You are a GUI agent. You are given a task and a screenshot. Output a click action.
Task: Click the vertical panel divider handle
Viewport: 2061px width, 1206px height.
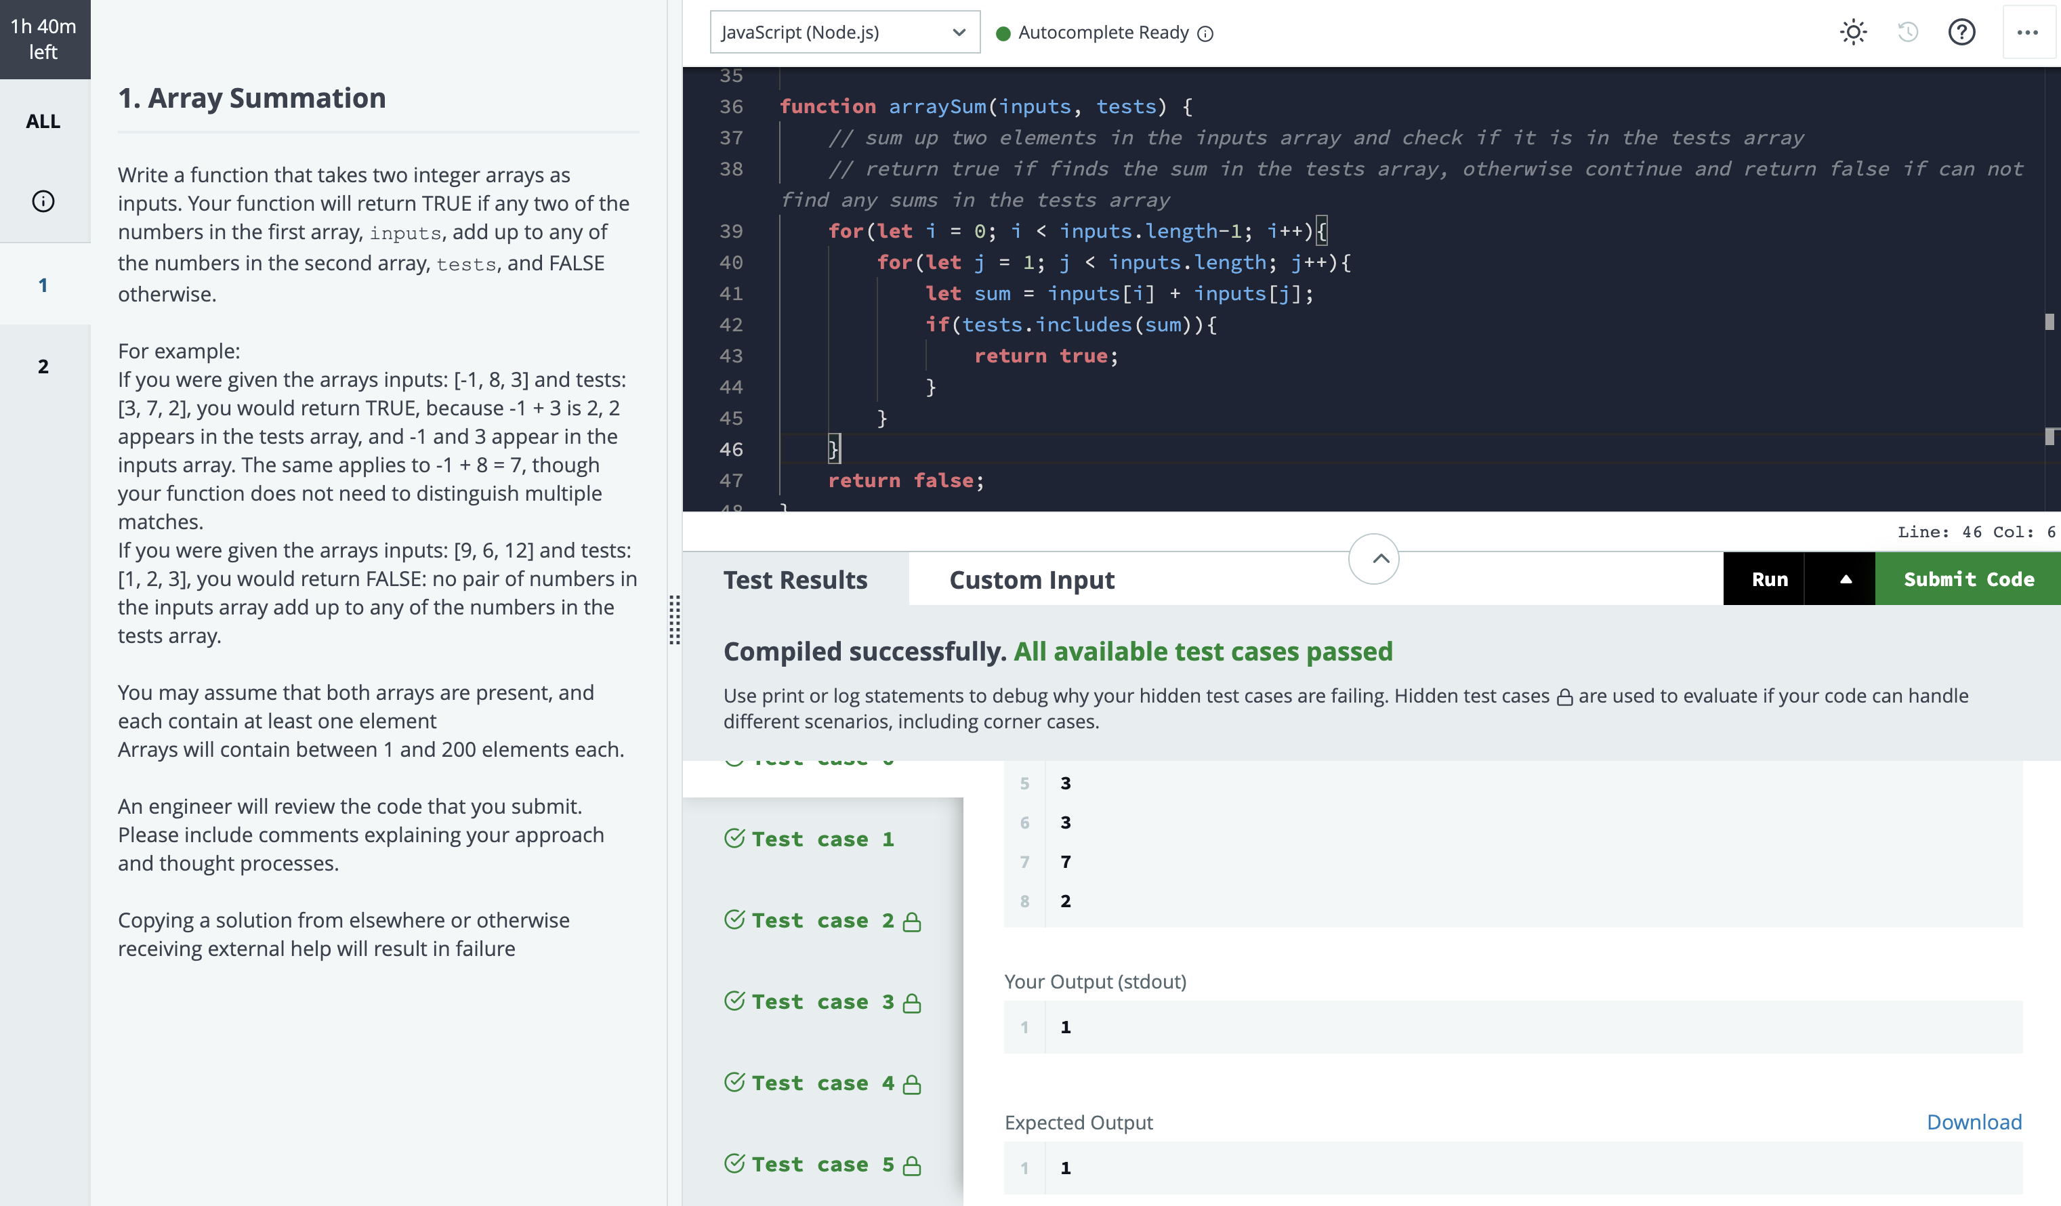[675, 620]
